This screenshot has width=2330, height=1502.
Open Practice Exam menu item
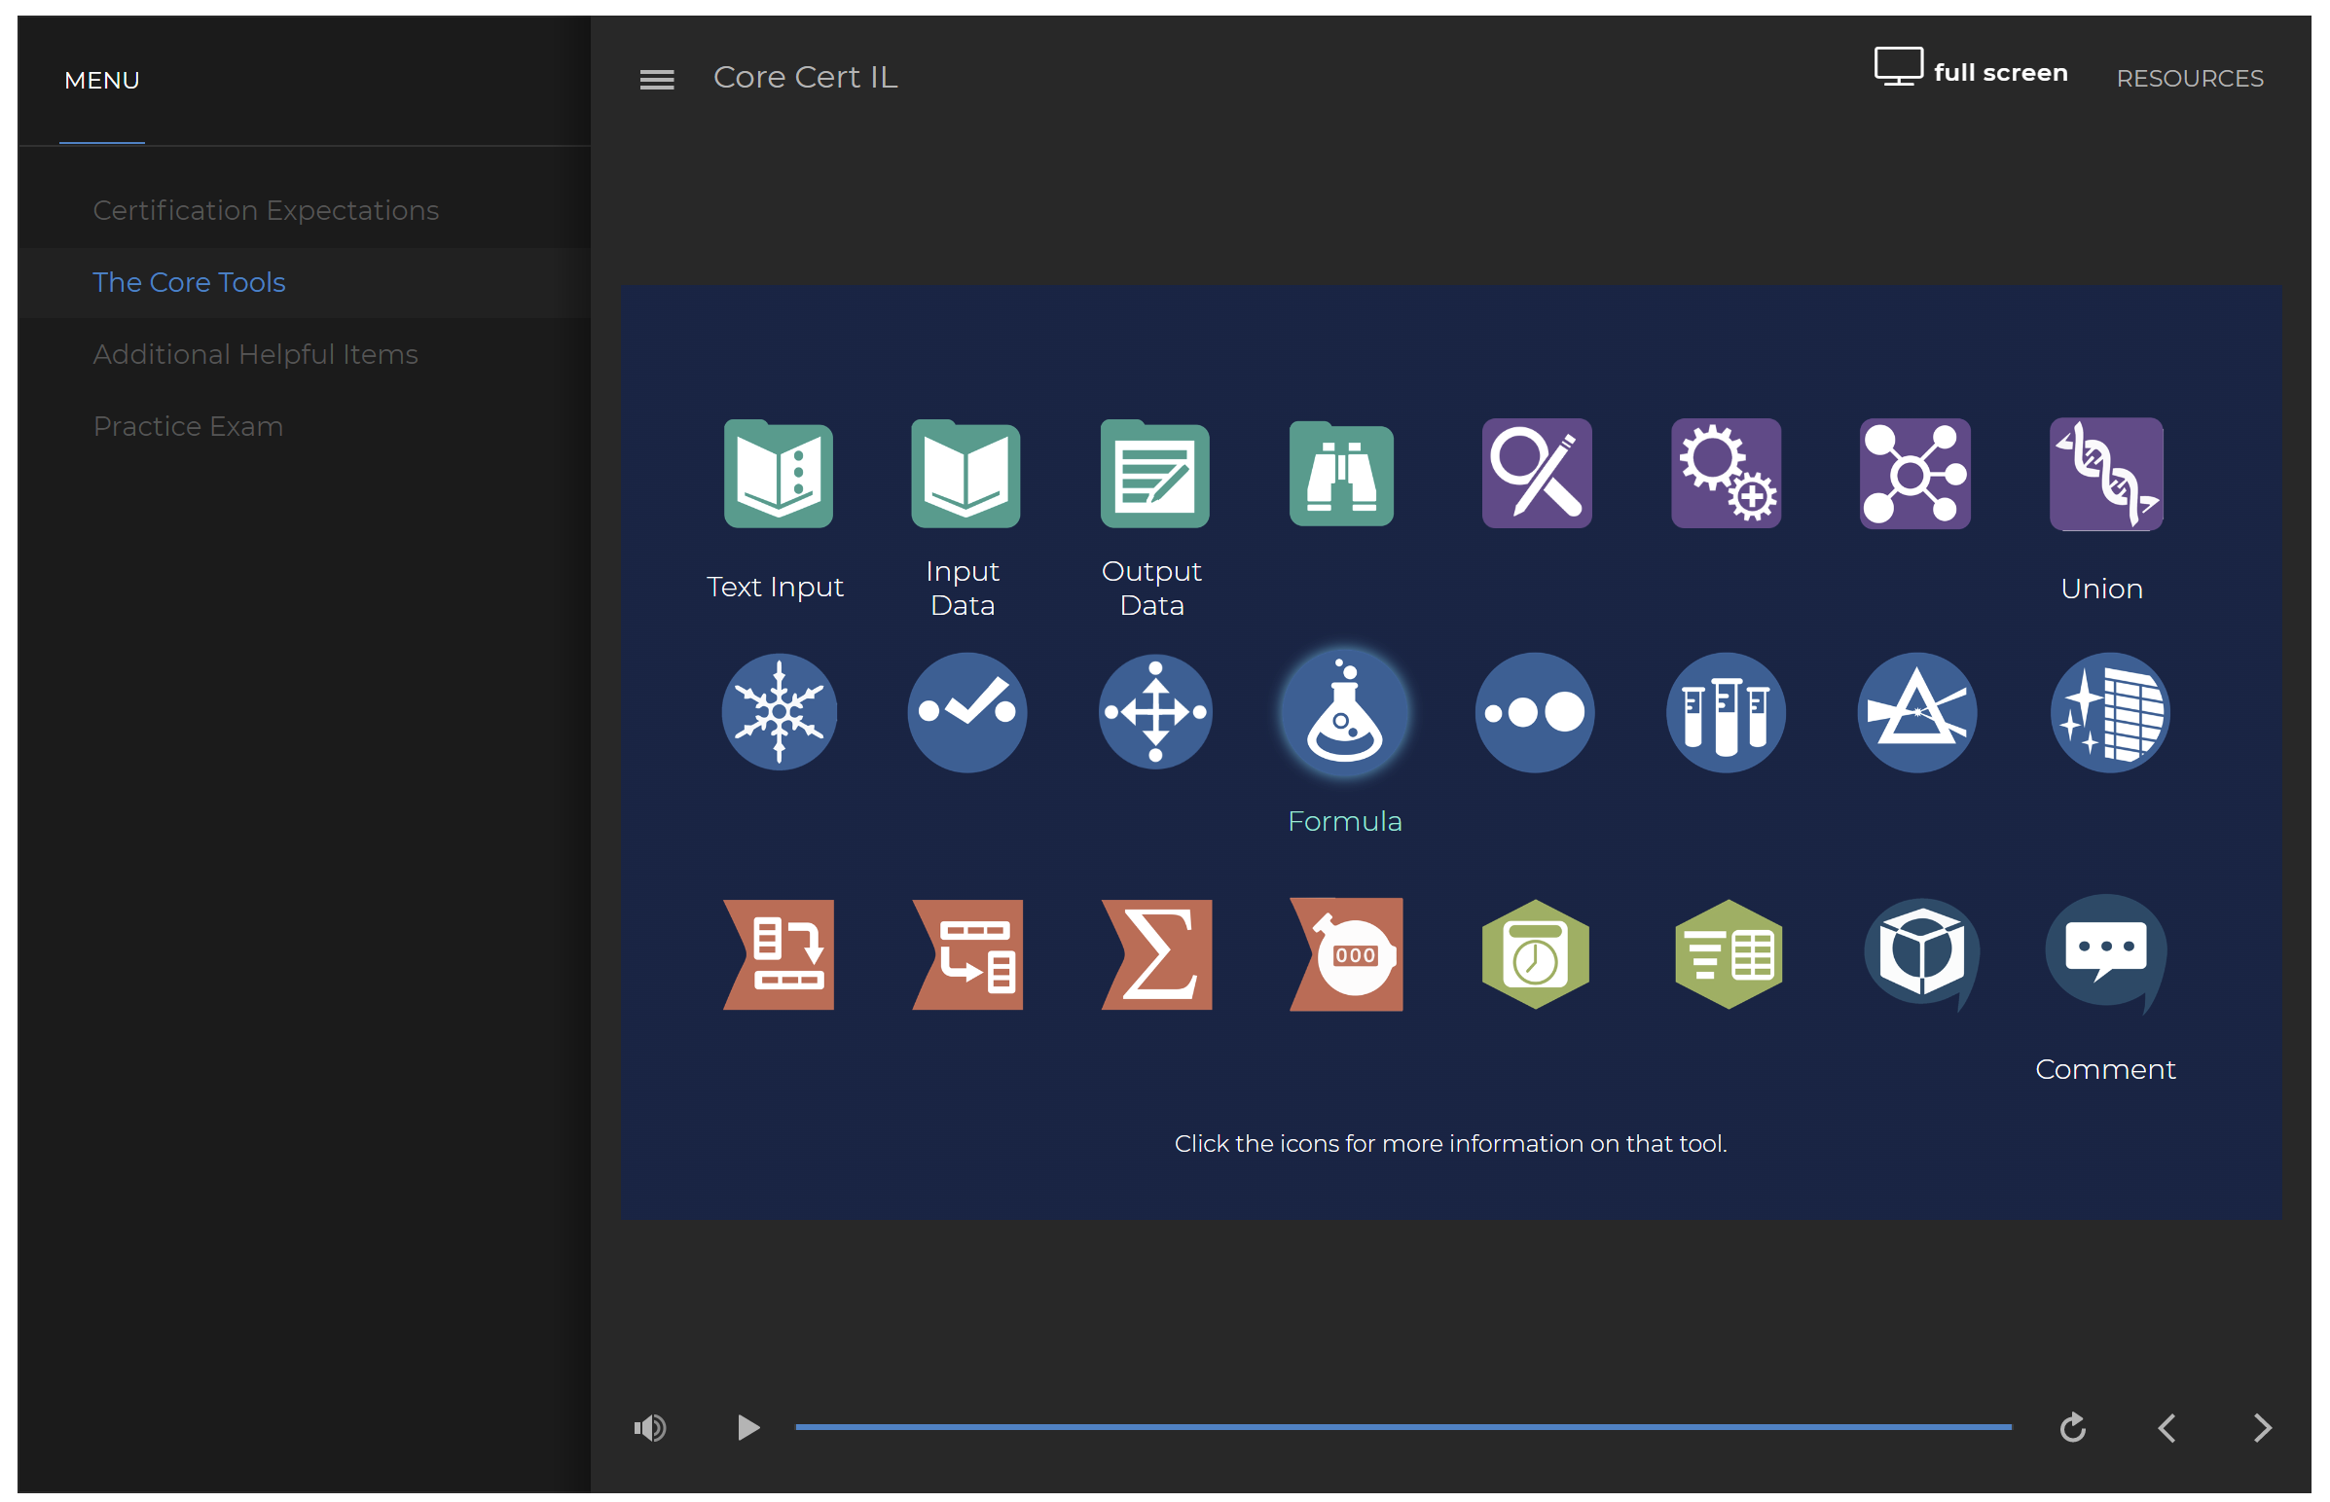tap(187, 426)
